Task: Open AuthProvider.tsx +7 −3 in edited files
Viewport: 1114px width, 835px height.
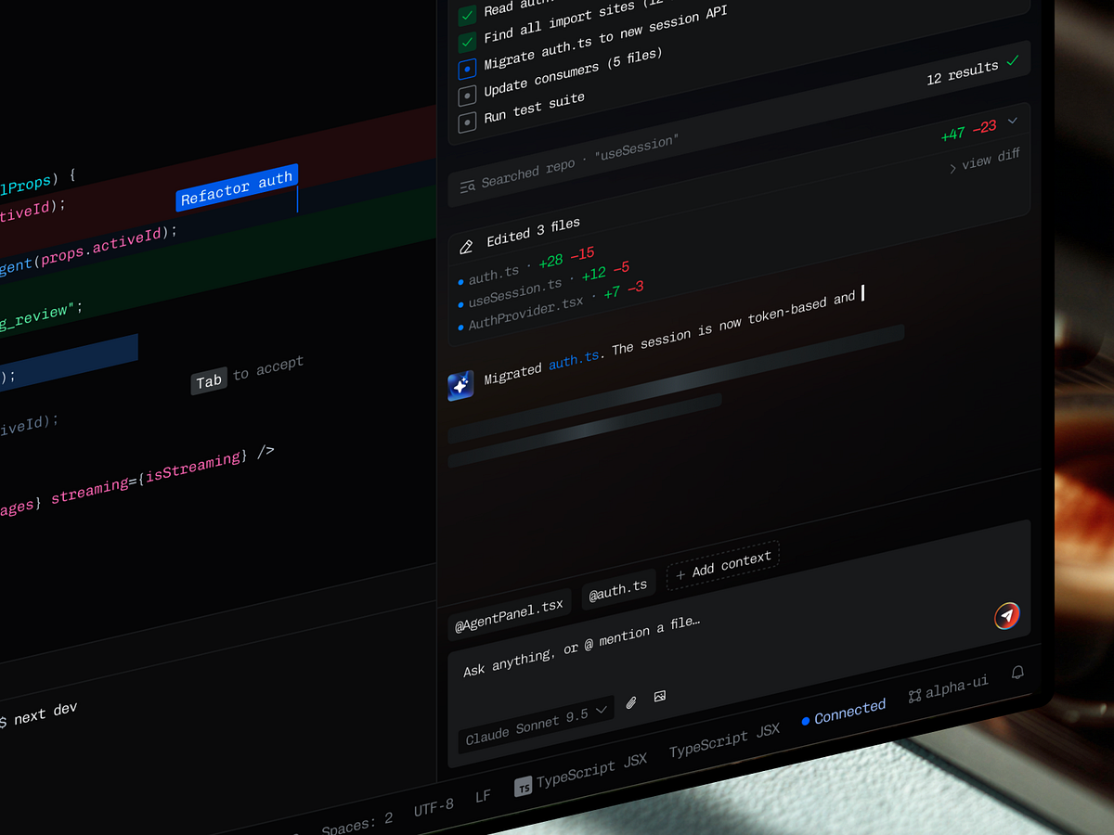Action: click(x=551, y=308)
